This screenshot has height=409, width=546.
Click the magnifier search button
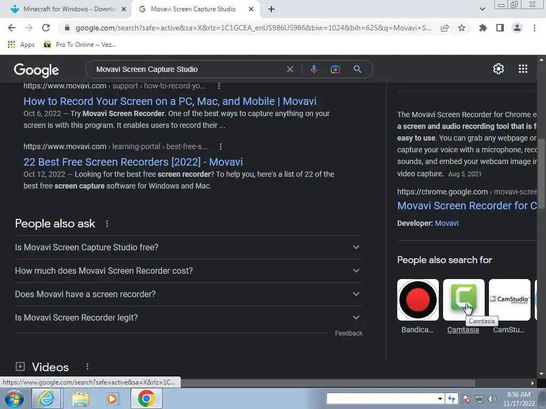[358, 69]
